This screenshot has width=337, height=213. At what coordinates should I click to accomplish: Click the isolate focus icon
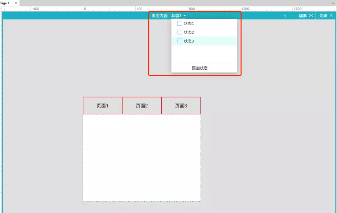click(x=311, y=16)
